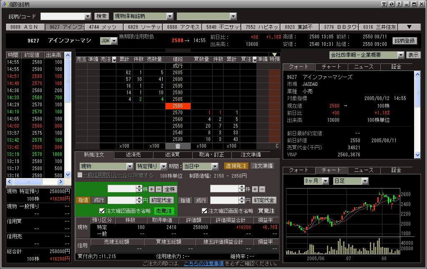Switch to the 取消・訂正 tab
427x269 pixels.
pos(211,155)
